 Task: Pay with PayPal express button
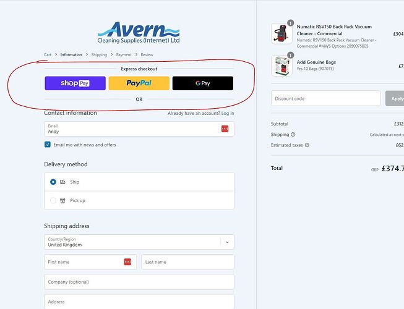[x=139, y=83]
